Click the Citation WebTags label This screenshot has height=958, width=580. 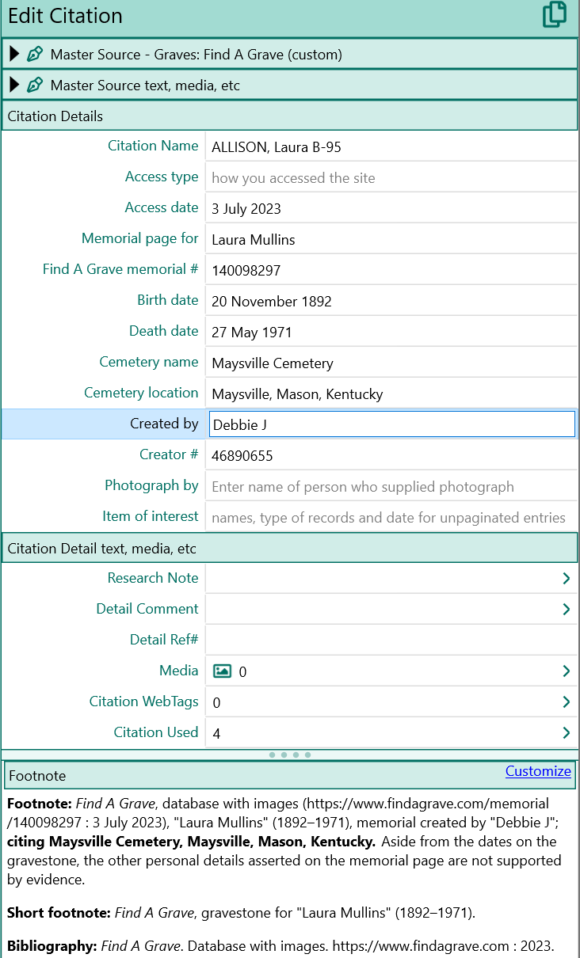point(144,701)
